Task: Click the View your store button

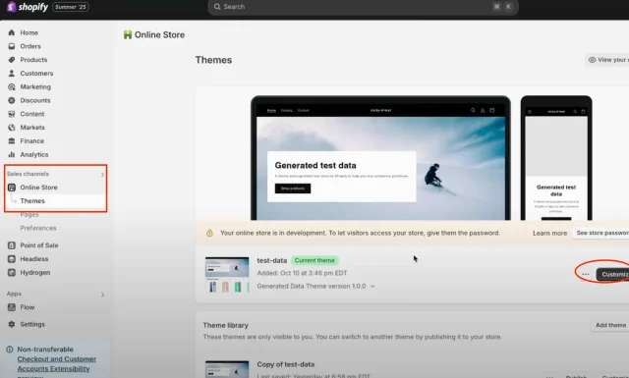Action: tap(607, 60)
